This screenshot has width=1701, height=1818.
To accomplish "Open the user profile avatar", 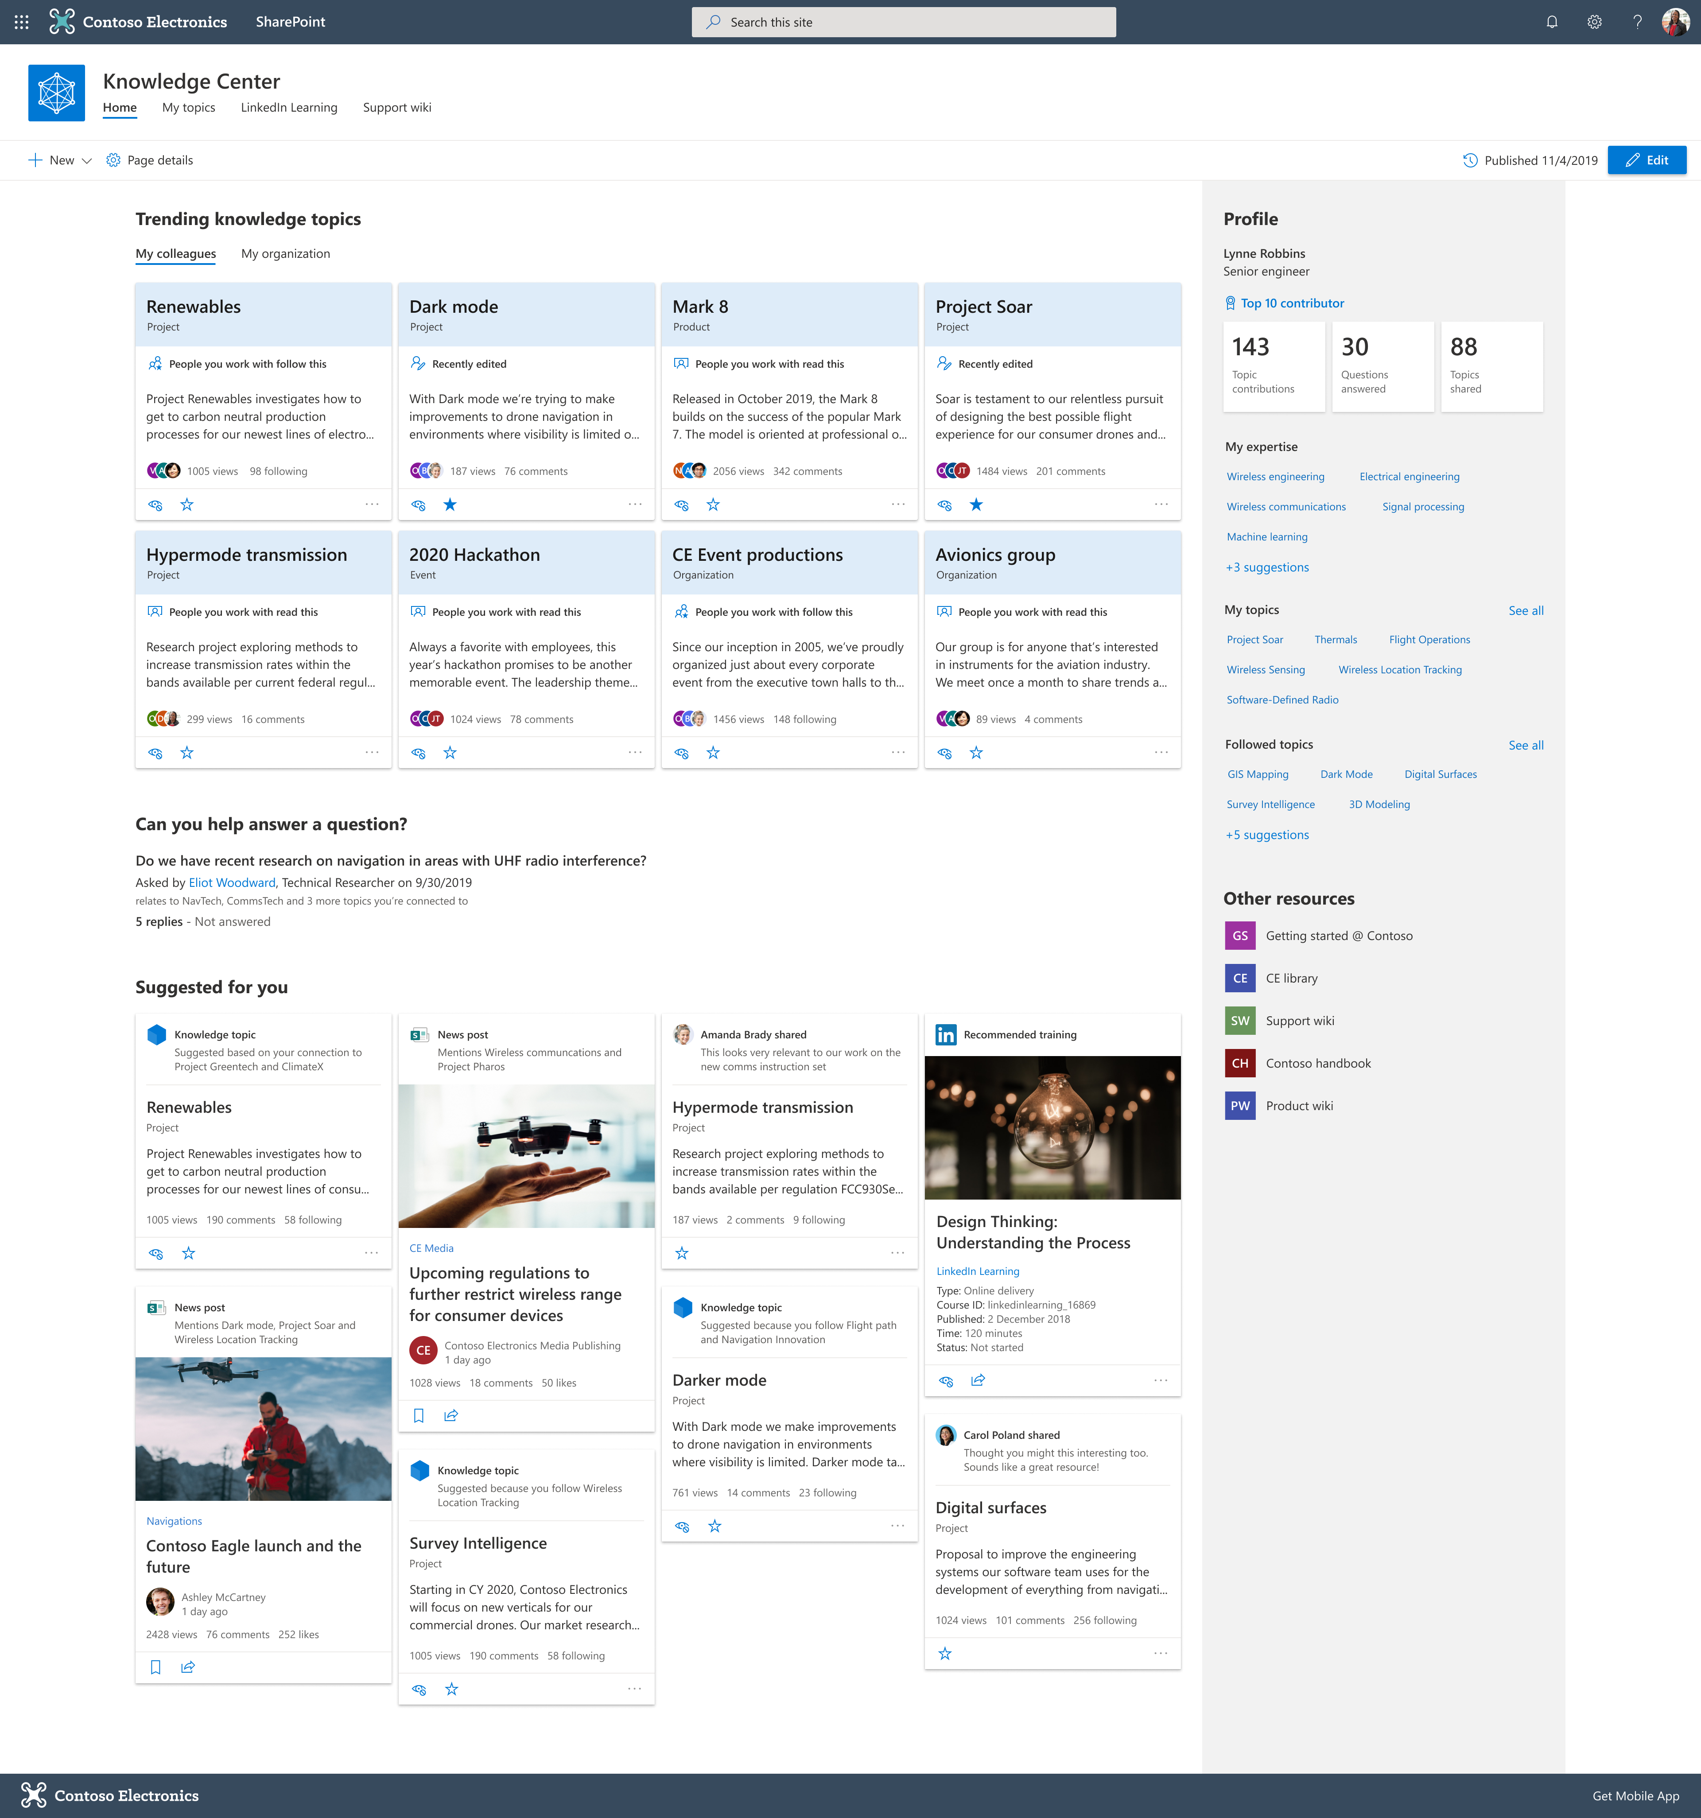I will pyautogui.click(x=1674, y=22).
